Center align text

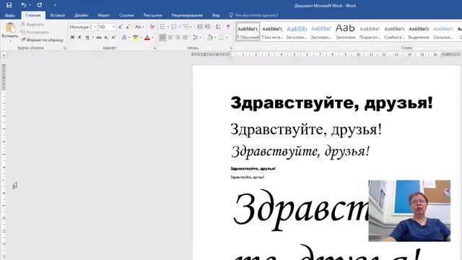170,38
